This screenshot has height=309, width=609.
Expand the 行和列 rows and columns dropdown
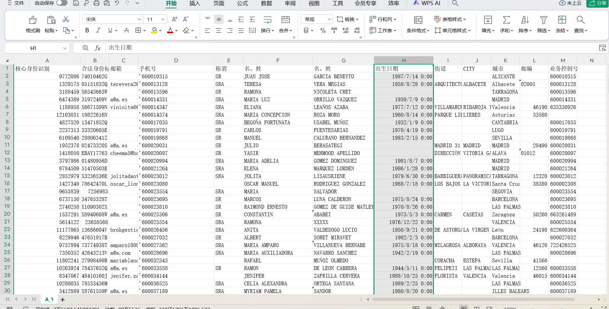(x=383, y=19)
